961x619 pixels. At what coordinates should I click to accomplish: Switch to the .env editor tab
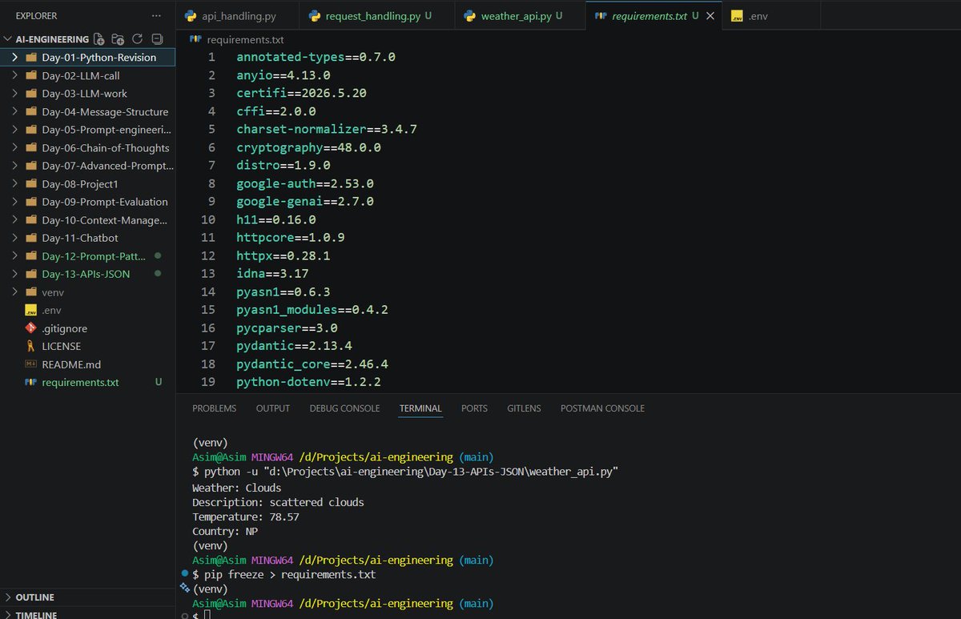pyautogui.click(x=772, y=16)
